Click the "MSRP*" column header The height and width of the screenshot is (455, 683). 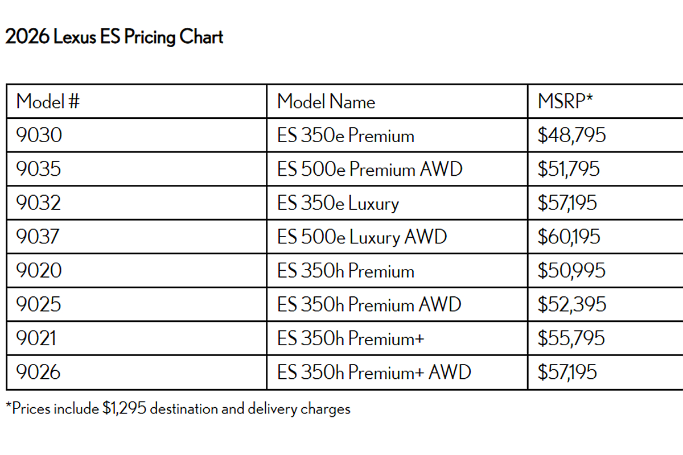566,102
